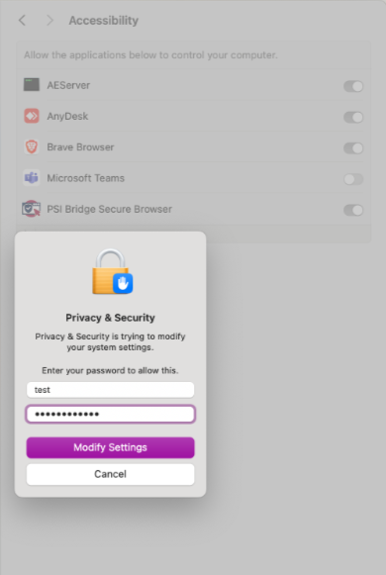386x575 pixels.
Task: Click the Modify Settings button
Action: tap(110, 447)
